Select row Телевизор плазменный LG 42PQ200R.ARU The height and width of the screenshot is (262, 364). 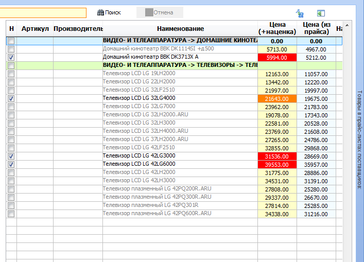coord(174,189)
